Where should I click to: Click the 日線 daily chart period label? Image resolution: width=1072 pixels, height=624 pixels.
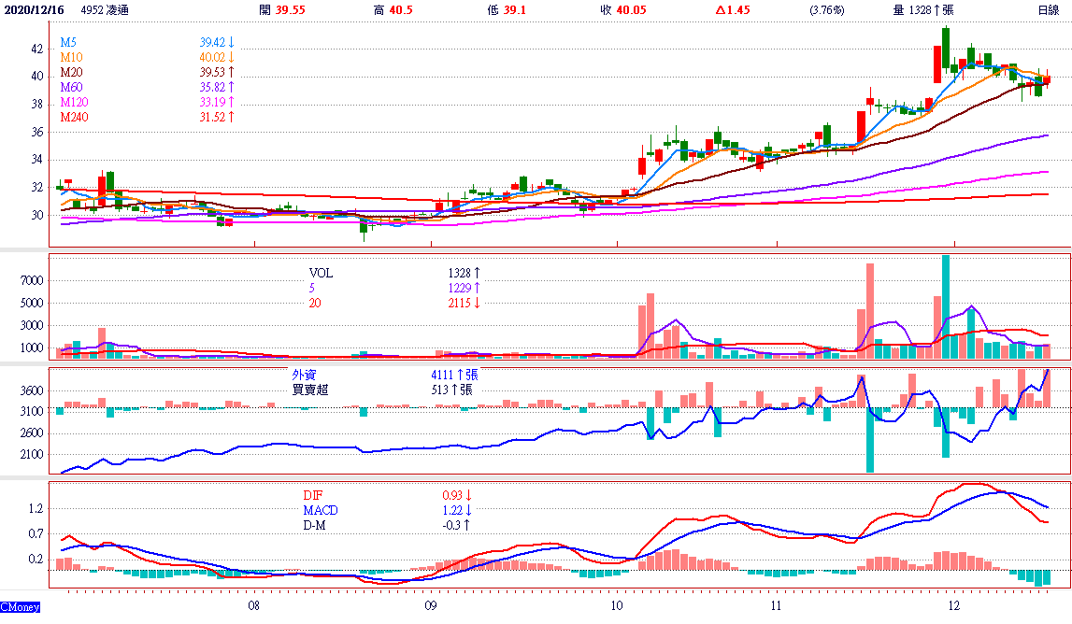point(1048,10)
